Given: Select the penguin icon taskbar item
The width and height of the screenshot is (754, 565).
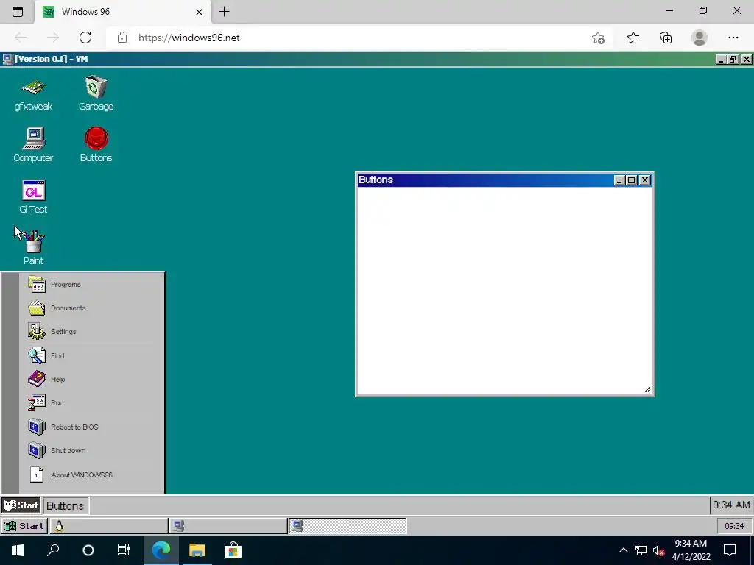Looking at the screenshot, I should 109,526.
